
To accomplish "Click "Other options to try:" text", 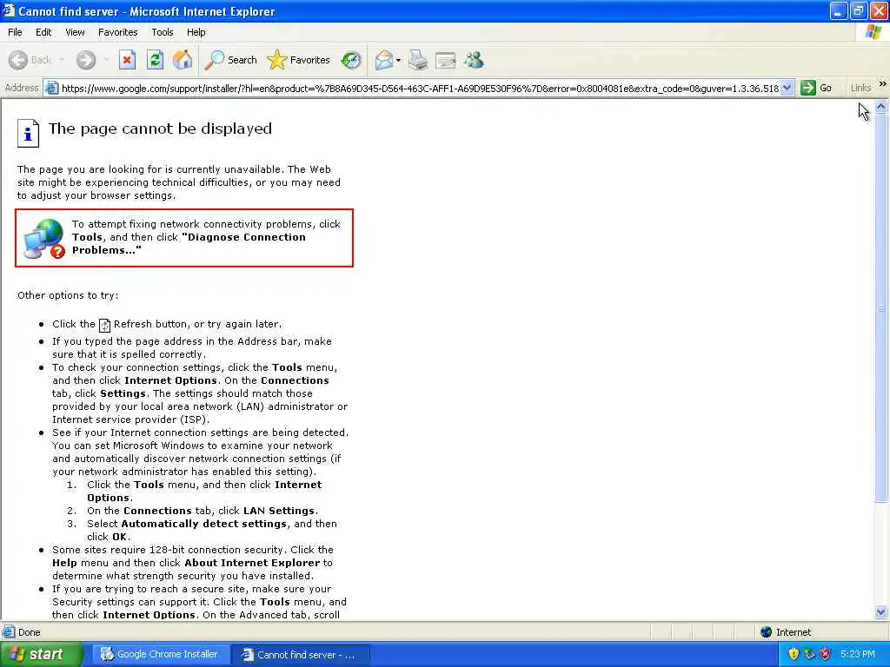I will coord(68,295).
